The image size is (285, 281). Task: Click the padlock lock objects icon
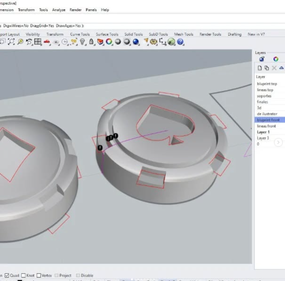point(91,42)
